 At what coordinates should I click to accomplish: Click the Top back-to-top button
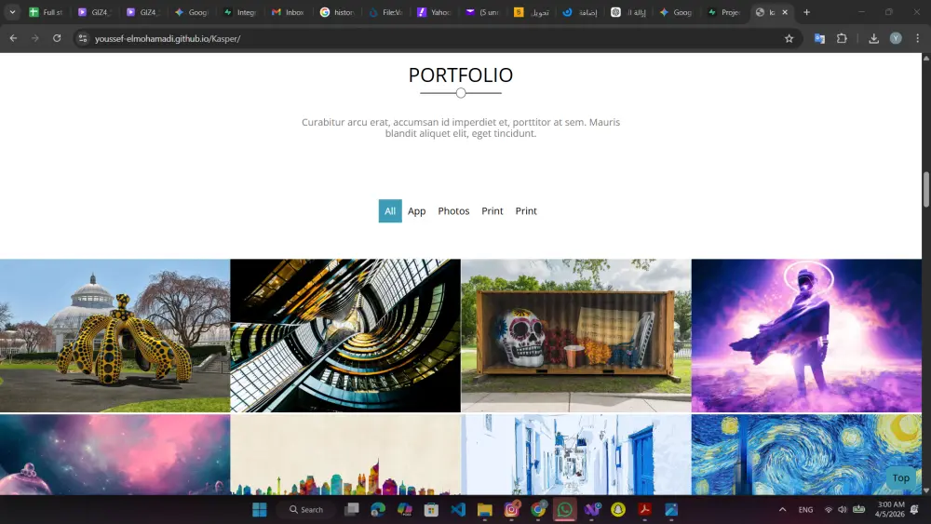coord(900,477)
